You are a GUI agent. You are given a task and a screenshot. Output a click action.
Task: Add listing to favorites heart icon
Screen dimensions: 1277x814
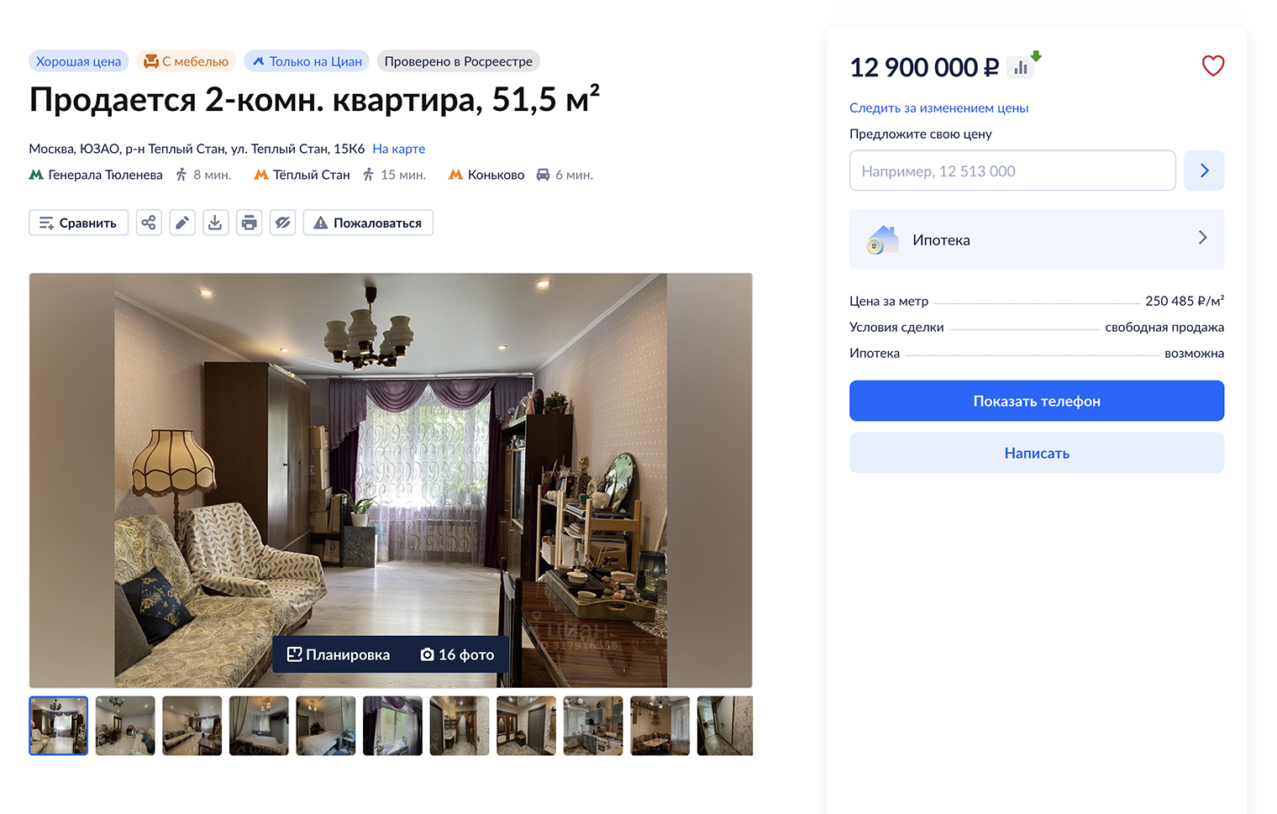(x=1212, y=66)
